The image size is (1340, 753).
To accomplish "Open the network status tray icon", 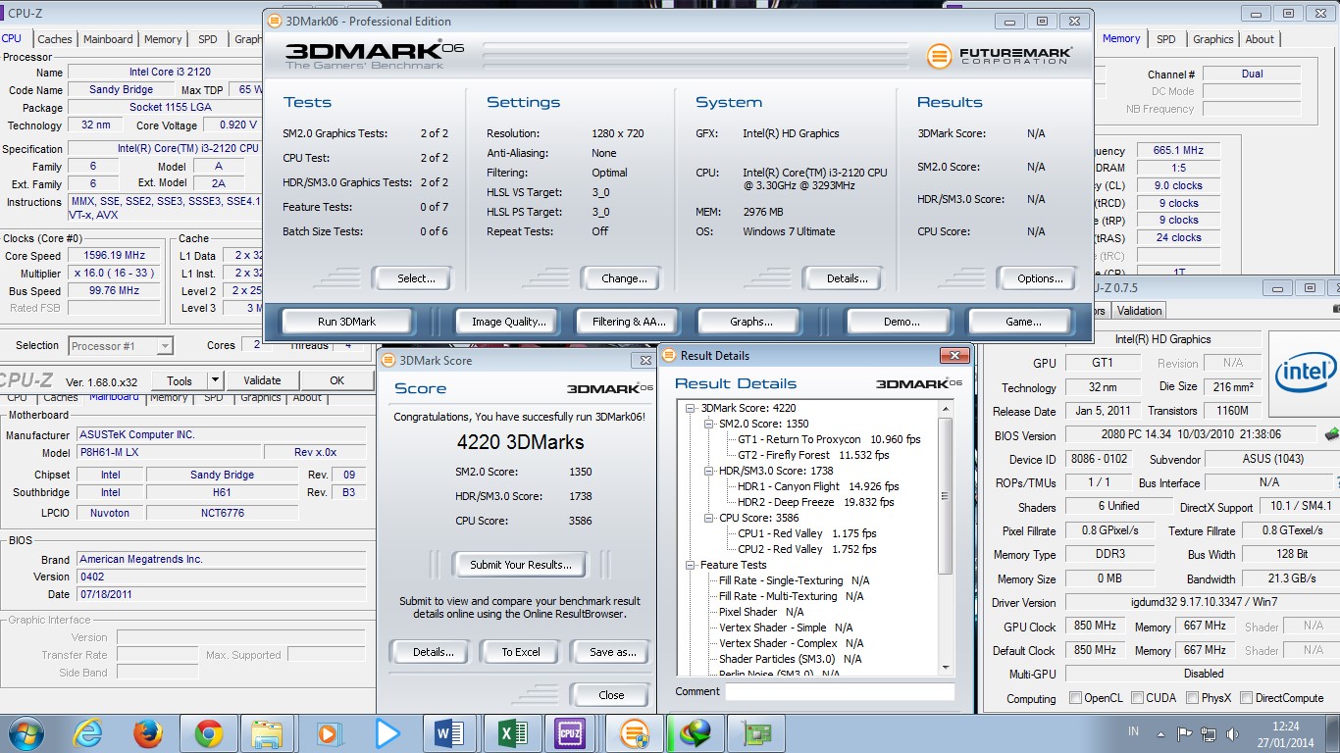I will coord(1208,732).
